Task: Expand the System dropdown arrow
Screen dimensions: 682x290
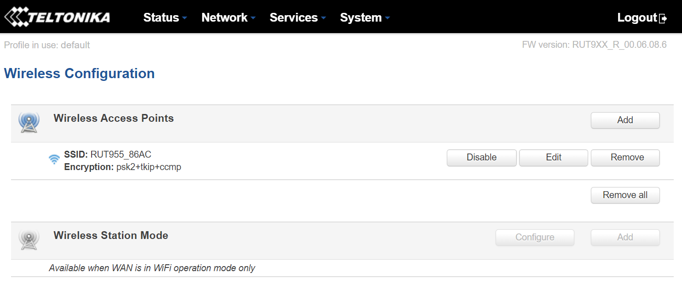Action: click(387, 18)
